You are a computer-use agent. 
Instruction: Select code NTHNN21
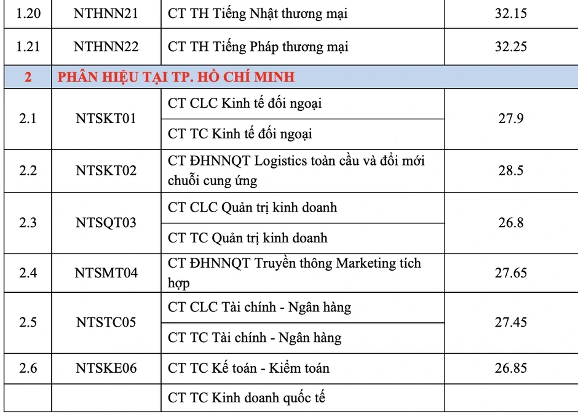(x=106, y=14)
